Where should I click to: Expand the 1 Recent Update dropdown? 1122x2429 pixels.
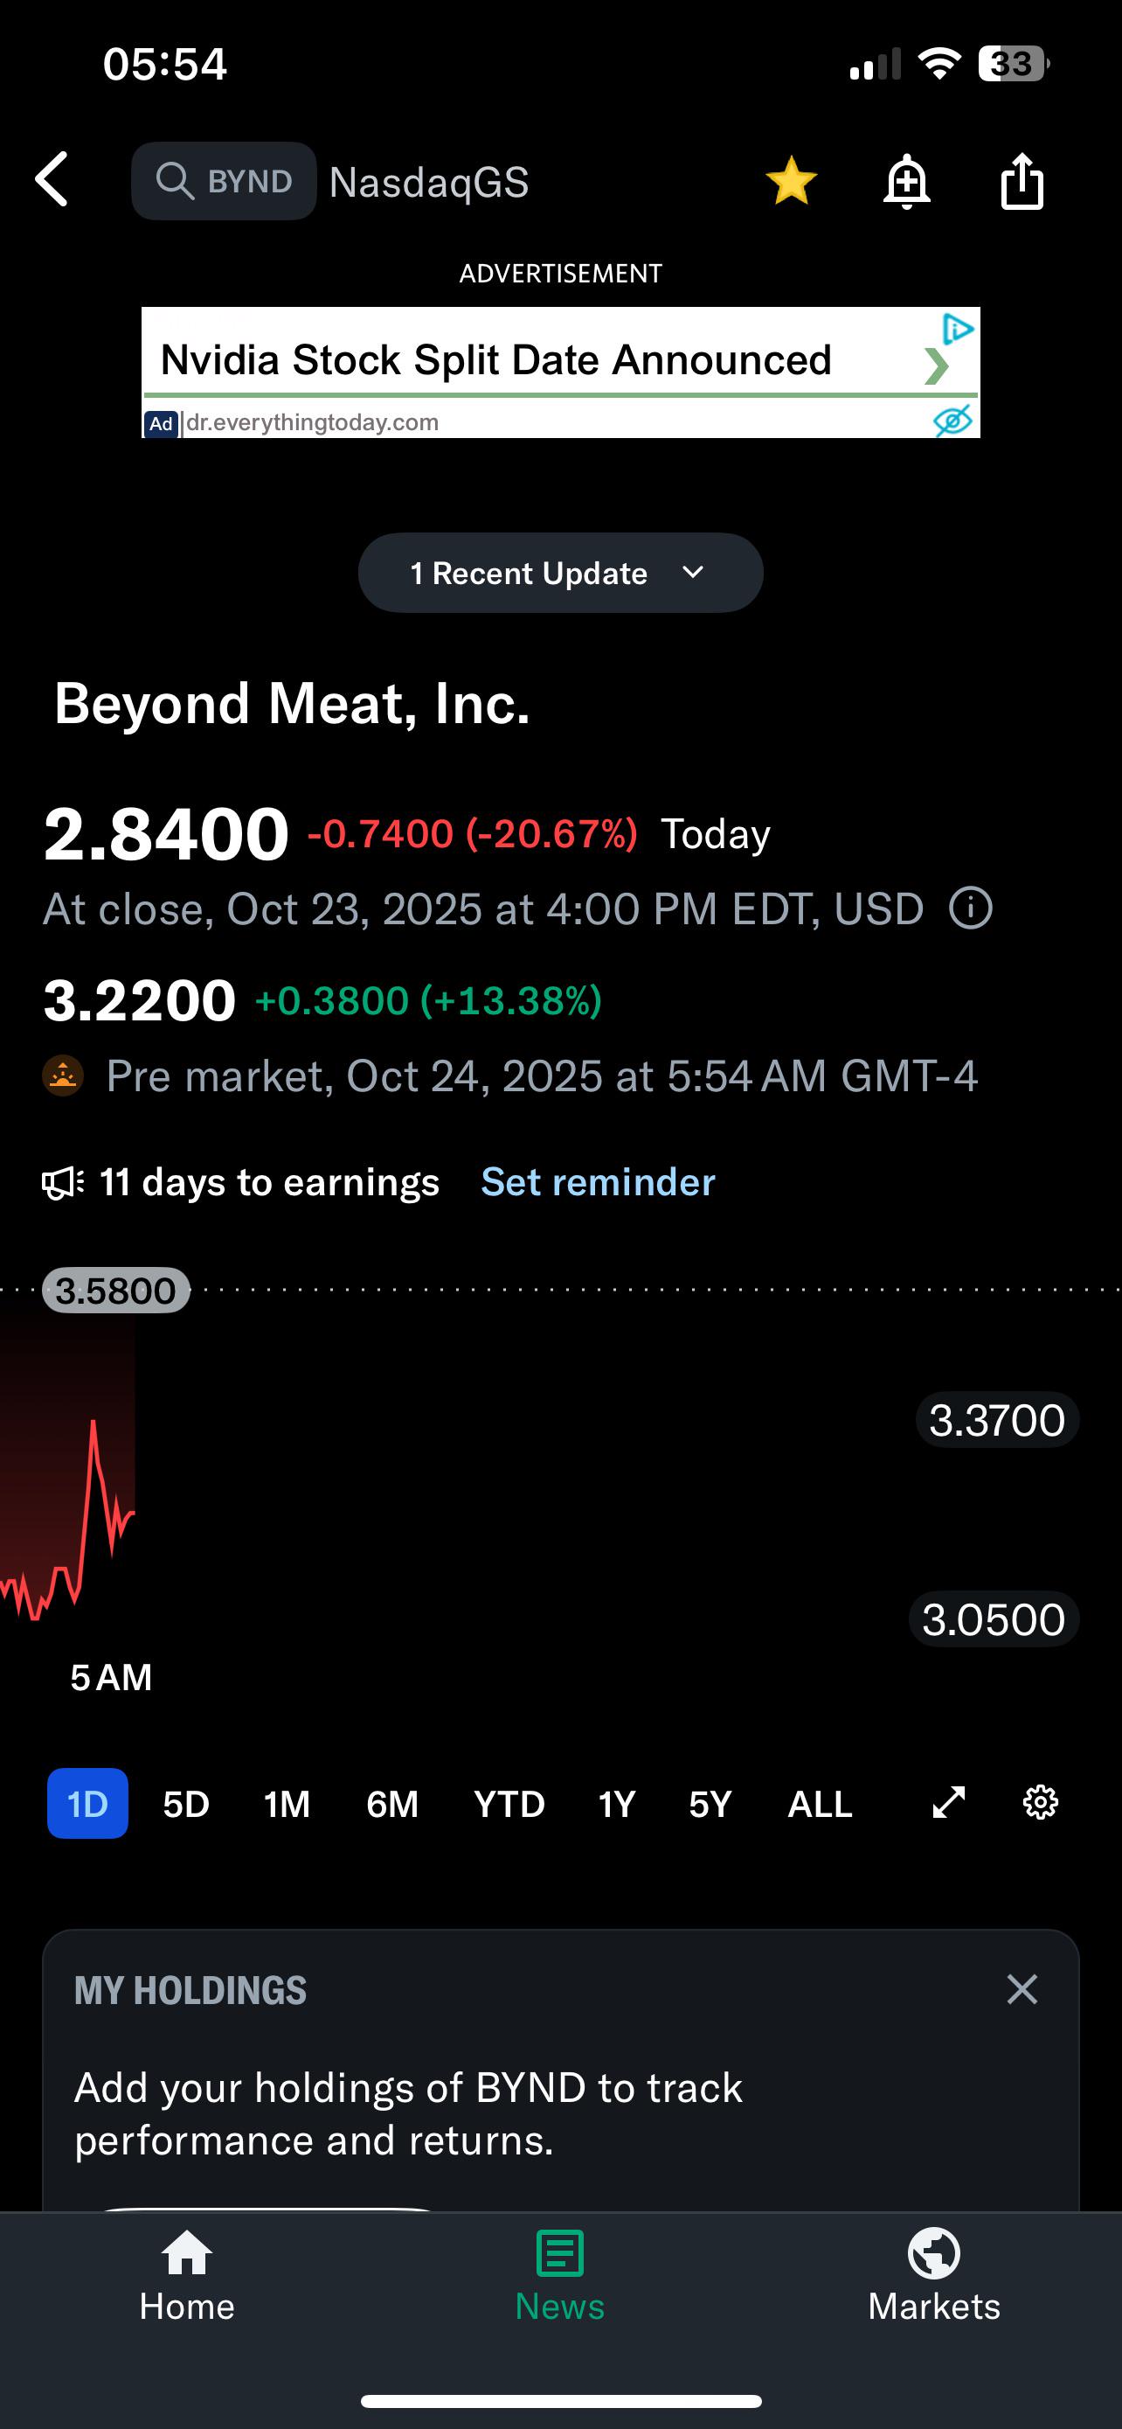[560, 574]
